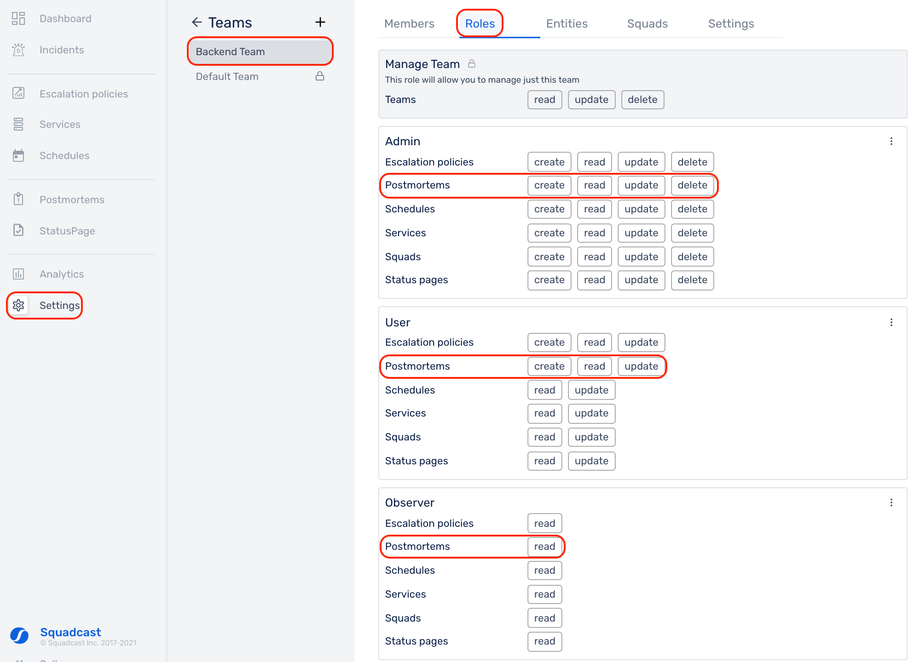Open StatusPage from sidebar label
Screen dimensions: 914x662
(x=67, y=231)
